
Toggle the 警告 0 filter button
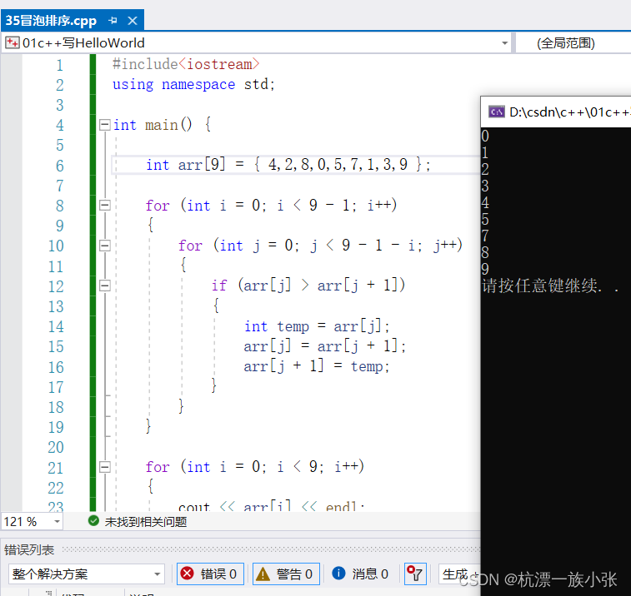click(286, 574)
